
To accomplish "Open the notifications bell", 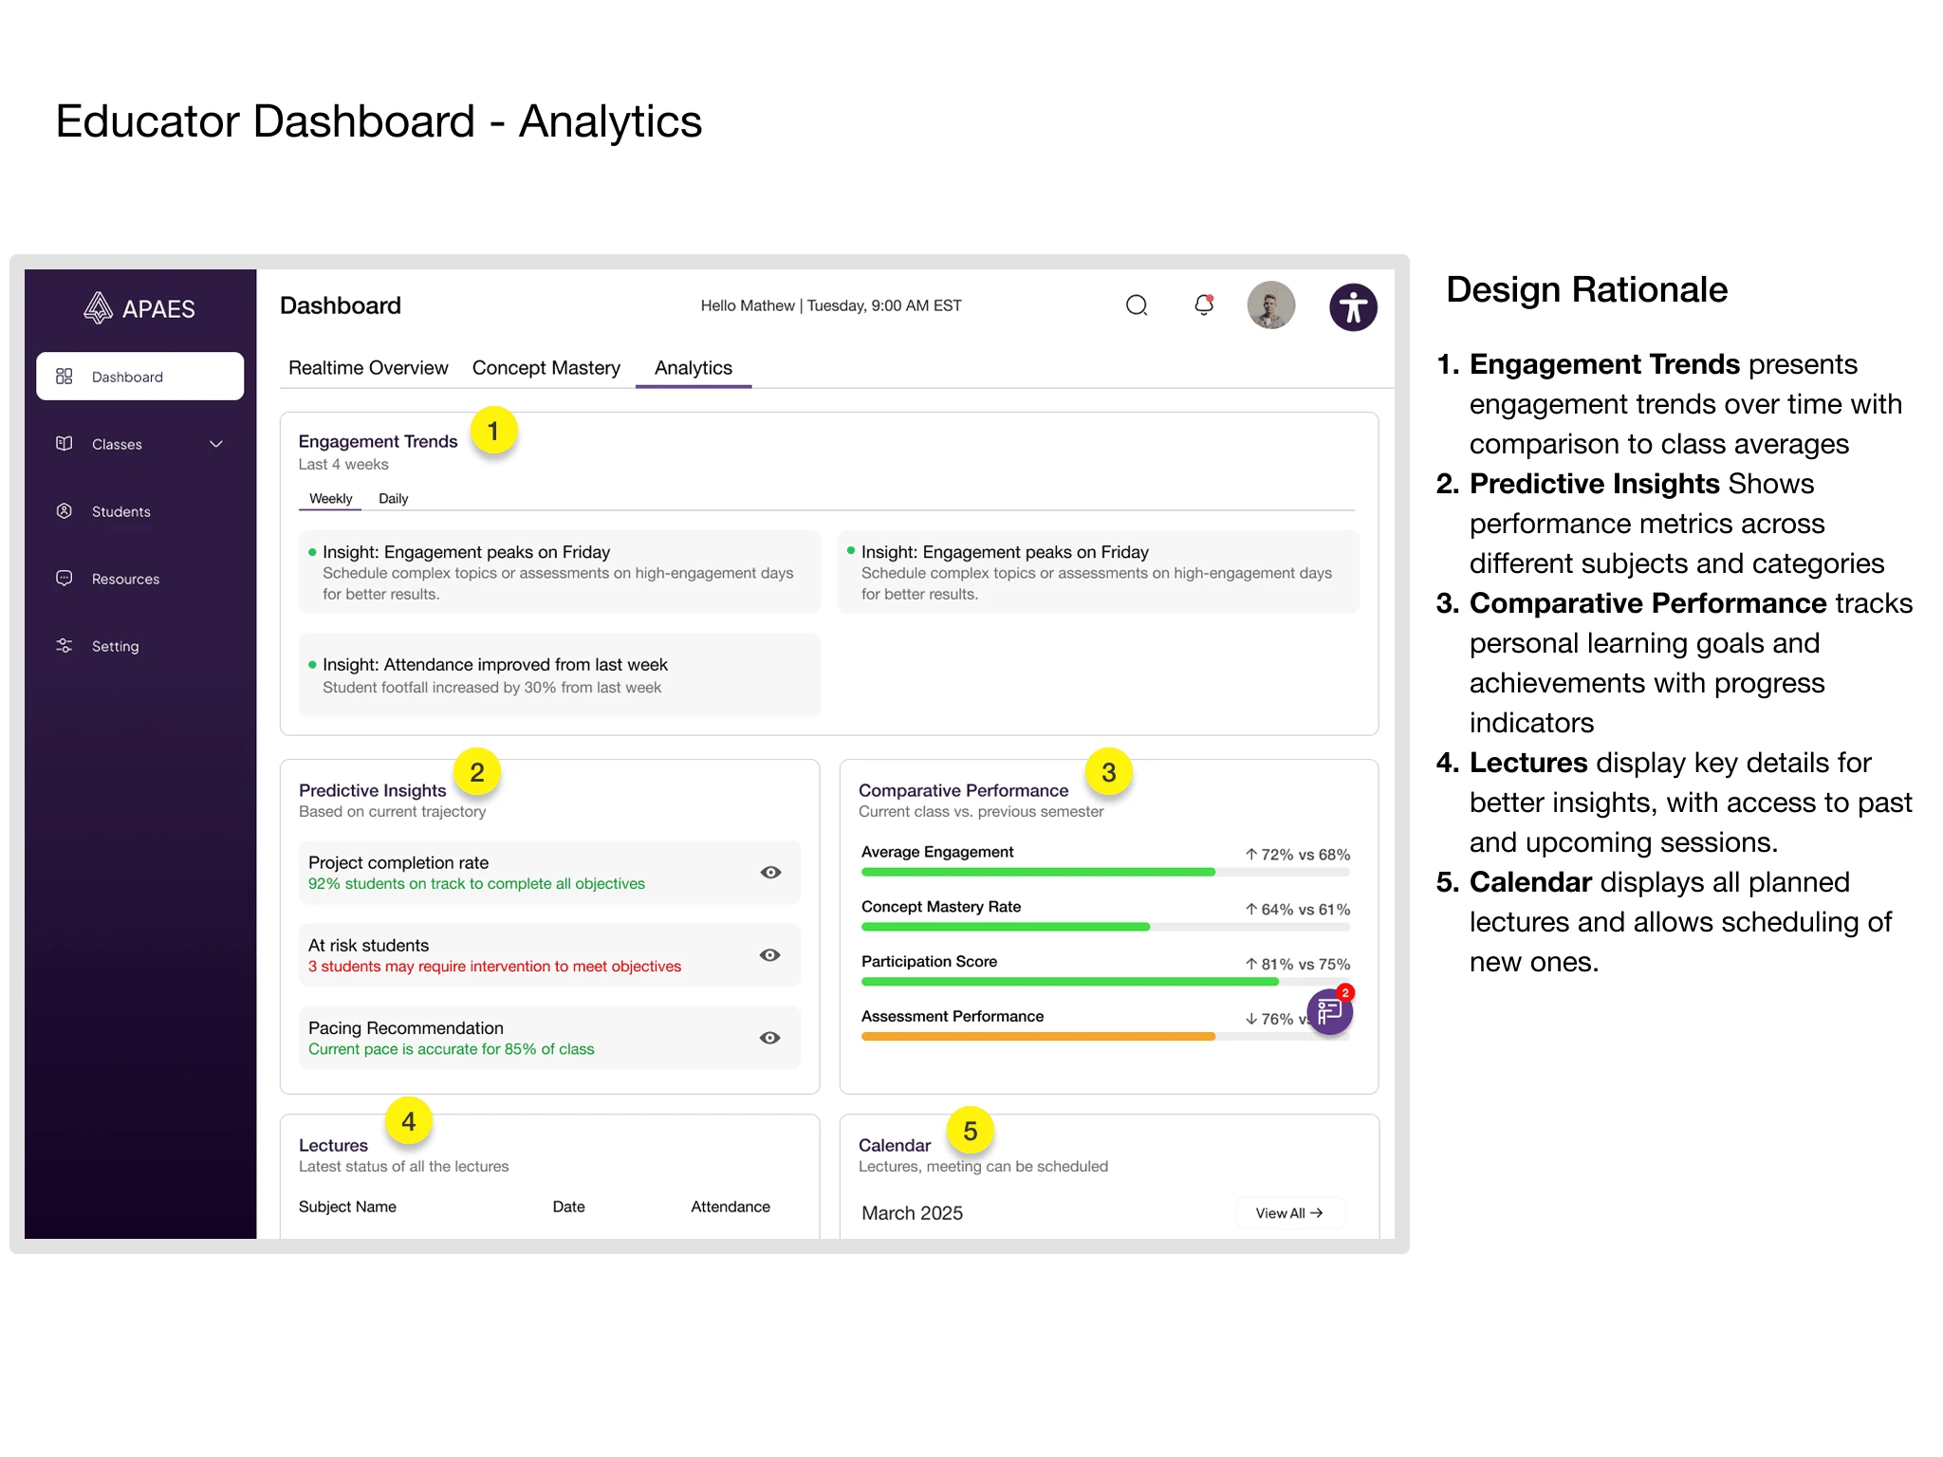I will click(x=1204, y=305).
